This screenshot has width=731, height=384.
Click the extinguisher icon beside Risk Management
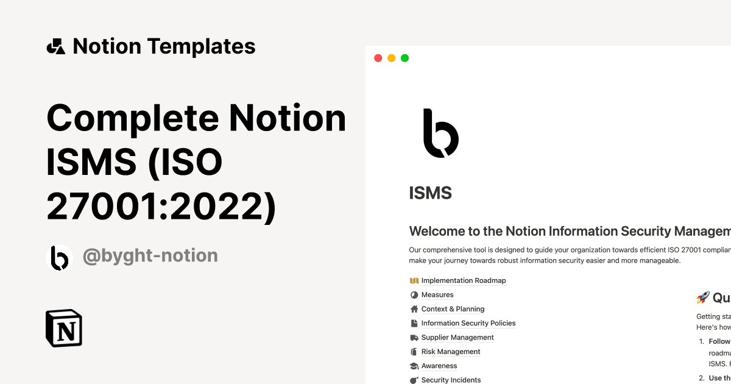[x=414, y=352]
